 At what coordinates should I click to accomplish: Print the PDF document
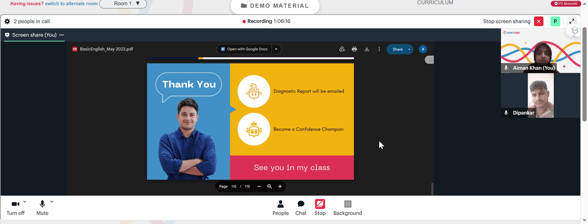click(x=355, y=49)
